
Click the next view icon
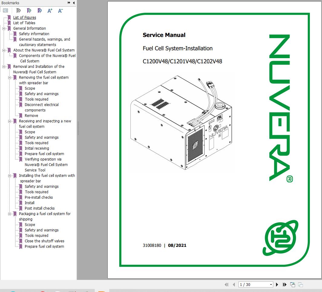301,285
